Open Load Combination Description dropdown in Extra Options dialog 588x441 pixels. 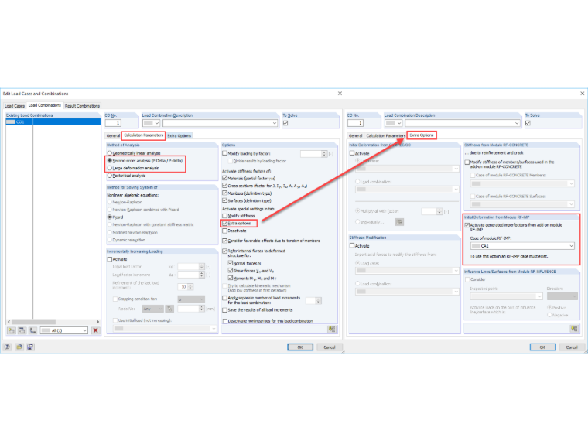(x=463, y=123)
